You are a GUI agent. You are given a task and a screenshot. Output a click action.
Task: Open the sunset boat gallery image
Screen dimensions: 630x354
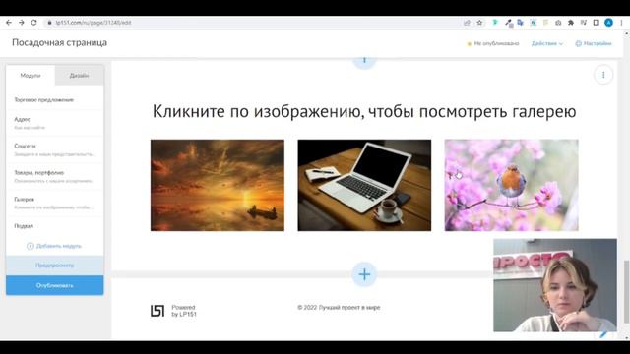[x=218, y=185]
